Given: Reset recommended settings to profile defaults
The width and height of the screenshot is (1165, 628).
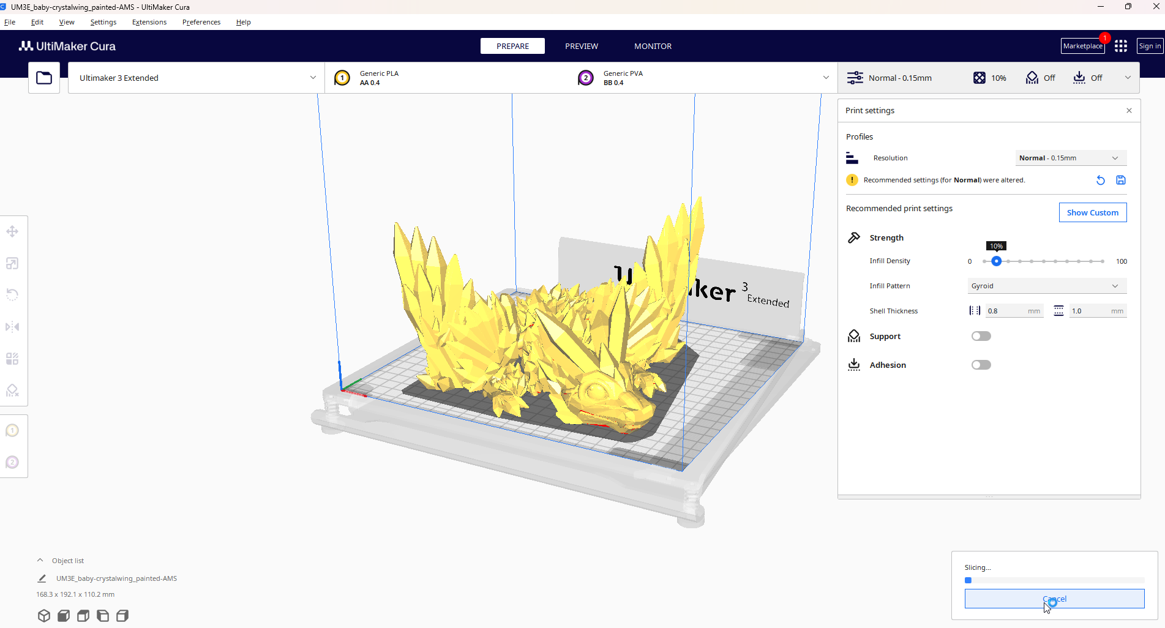Looking at the screenshot, I should point(1100,180).
